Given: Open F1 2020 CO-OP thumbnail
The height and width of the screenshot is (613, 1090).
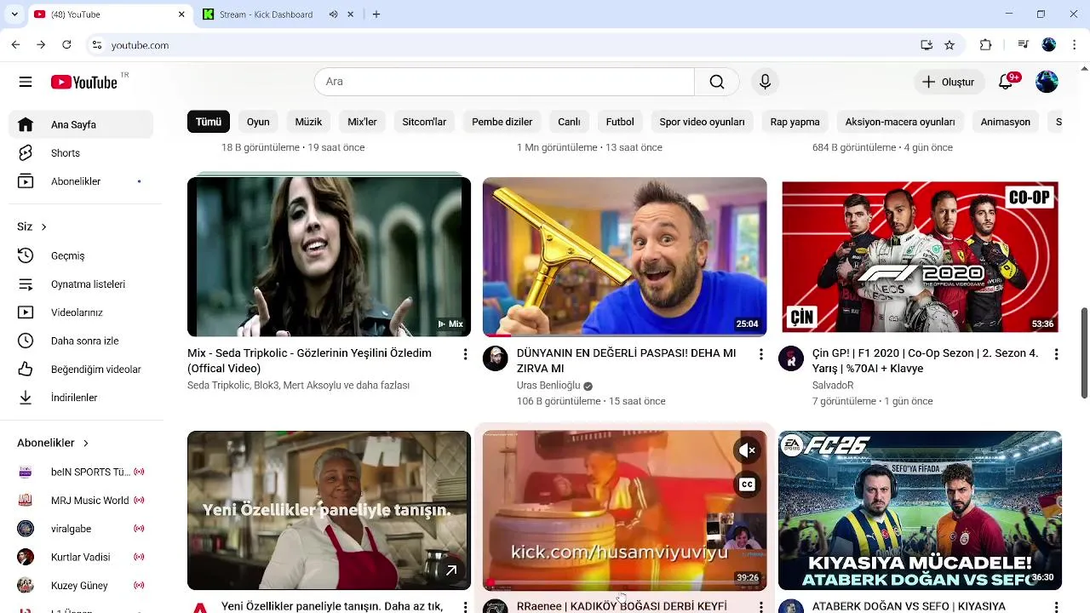Looking at the screenshot, I should [x=920, y=256].
